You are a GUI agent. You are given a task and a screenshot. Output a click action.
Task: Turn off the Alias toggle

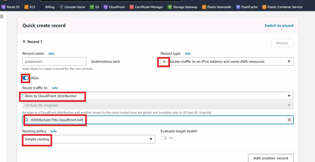(x=26, y=78)
